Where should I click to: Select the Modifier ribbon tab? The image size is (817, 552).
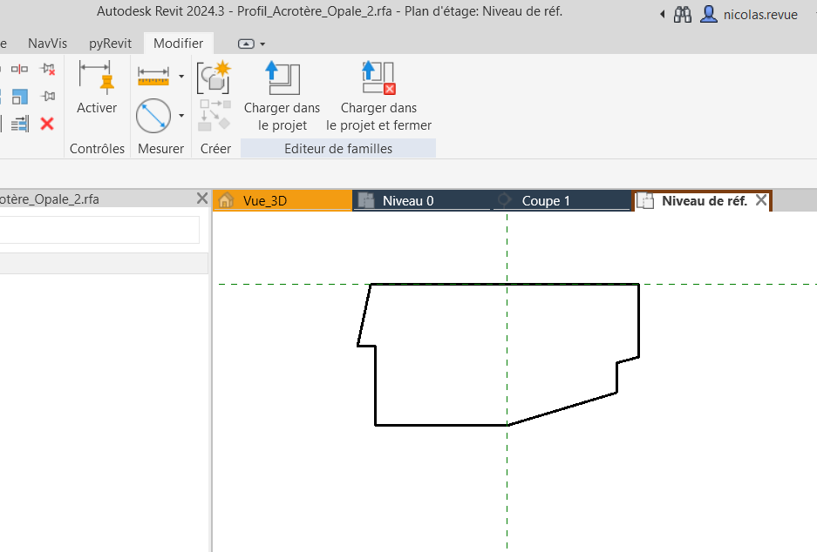click(178, 44)
